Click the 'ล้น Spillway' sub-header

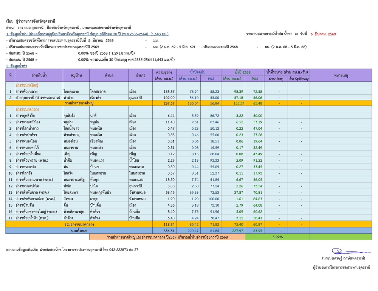299,79
